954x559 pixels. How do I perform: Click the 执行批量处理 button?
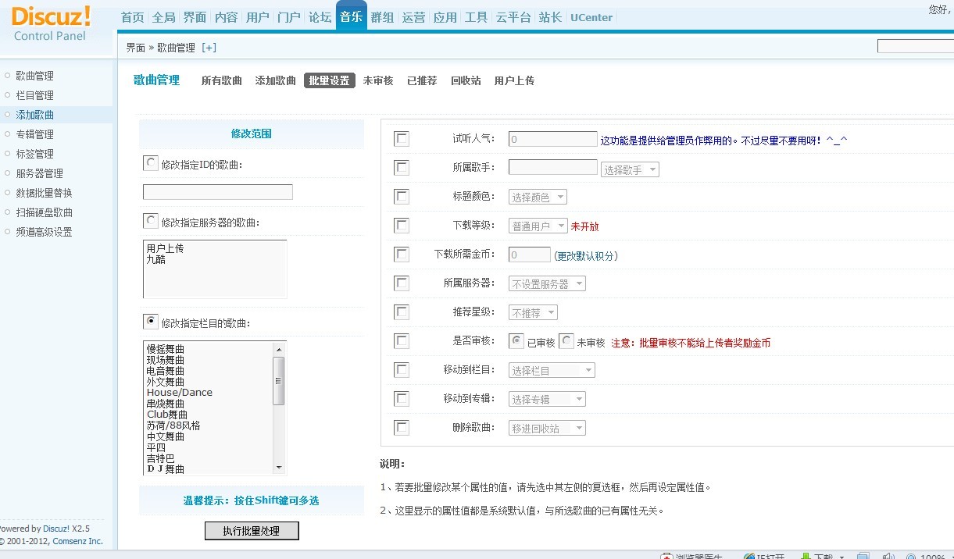[251, 531]
